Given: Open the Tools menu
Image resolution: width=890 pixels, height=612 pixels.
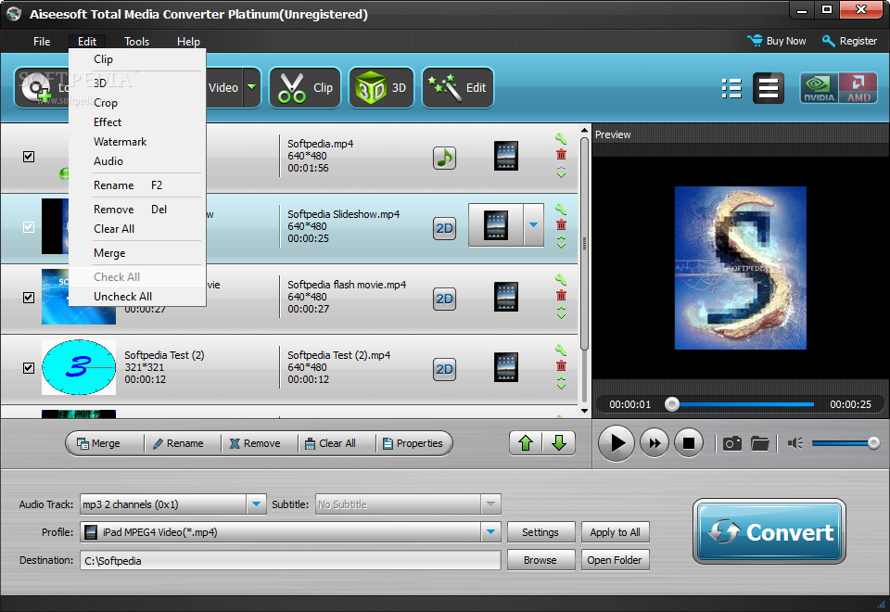Looking at the screenshot, I should click(136, 42).
